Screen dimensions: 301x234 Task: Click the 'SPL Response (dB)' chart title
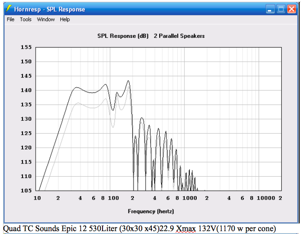tap(123, 36)
